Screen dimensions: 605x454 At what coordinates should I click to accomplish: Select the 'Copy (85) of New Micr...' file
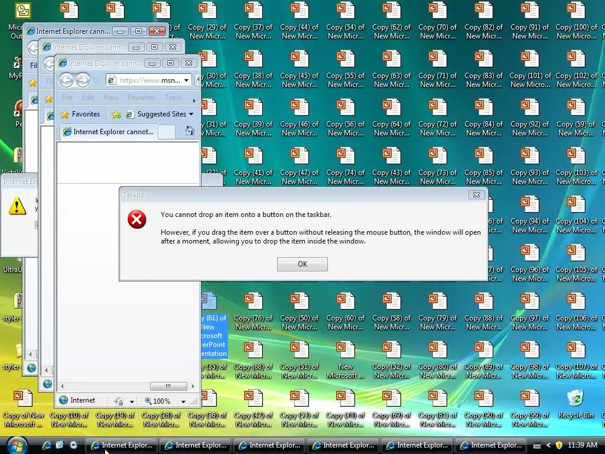pyautogui.click(x=483, y=166)
